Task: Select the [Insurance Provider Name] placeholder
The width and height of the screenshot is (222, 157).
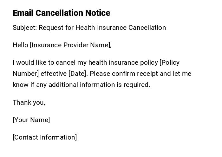Action: click(x=70, y=45)
